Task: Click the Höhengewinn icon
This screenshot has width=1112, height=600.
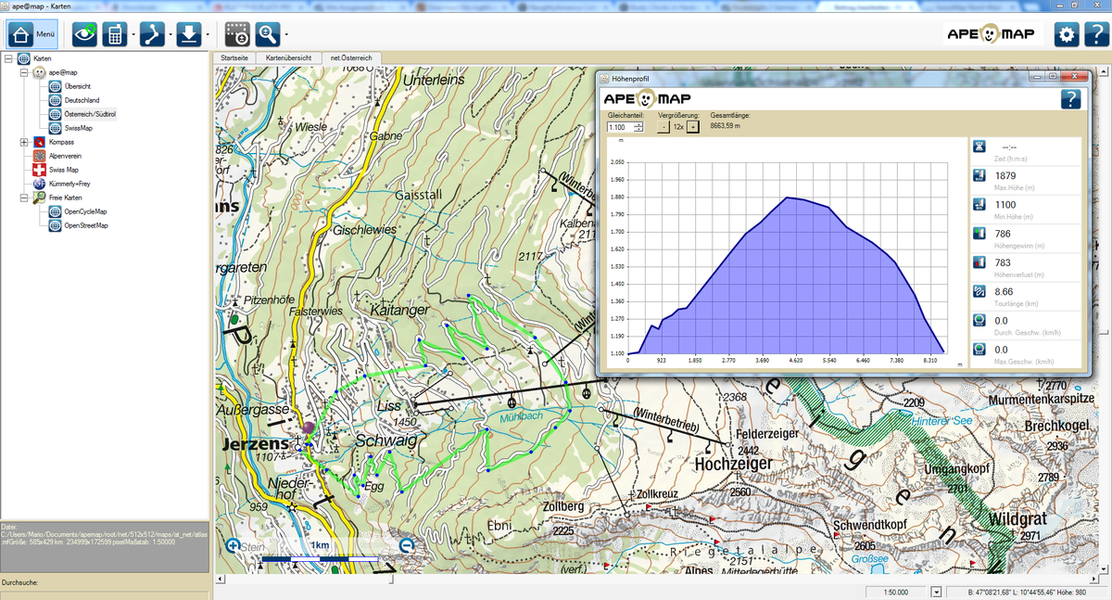Action: tap(980, 234)
